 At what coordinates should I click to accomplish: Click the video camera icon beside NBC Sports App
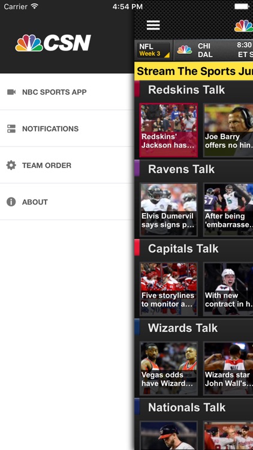point(11,92)
